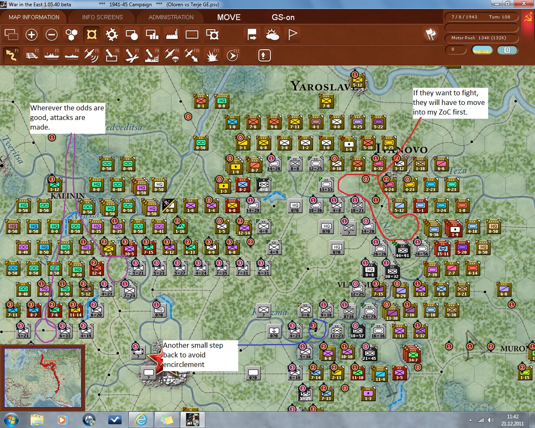The height and width of the screenshot is (428, 535).
Task: Open the jump map window icon
Action: pyautogui.click(x=11, y=34)
